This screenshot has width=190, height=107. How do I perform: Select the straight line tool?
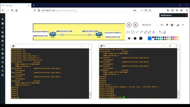pos(137,32)
